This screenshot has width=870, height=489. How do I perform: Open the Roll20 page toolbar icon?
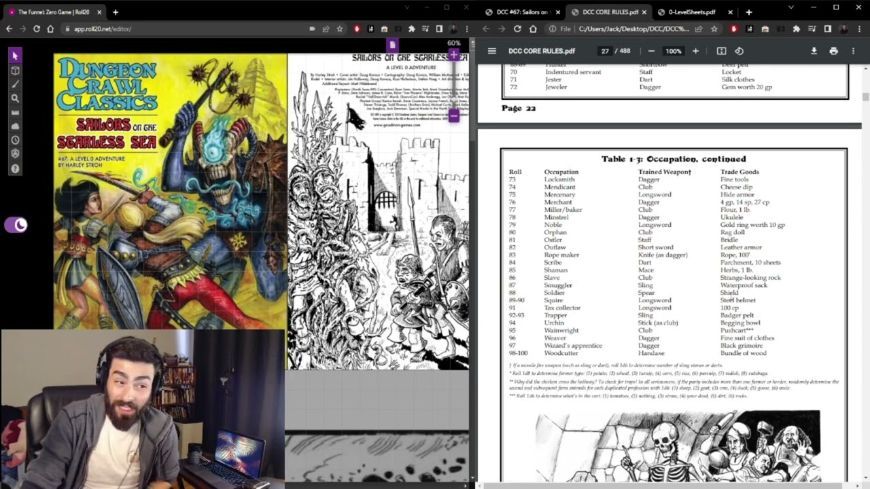click(392, 45)
